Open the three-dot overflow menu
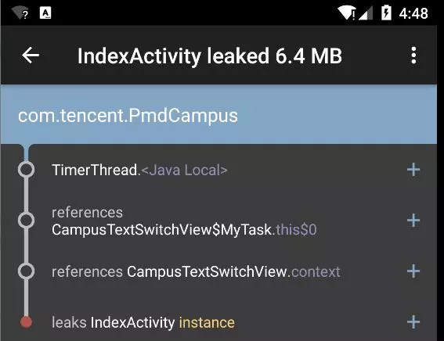 coord(413,55)
